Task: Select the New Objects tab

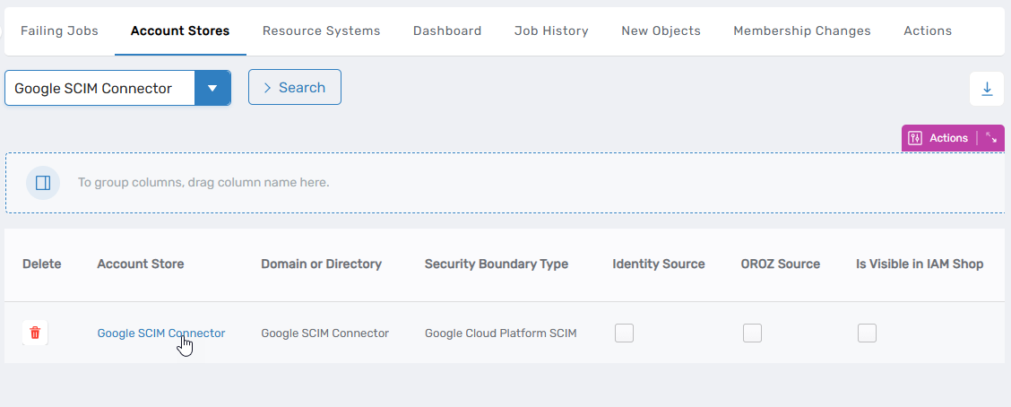Action: coord(661,30)
